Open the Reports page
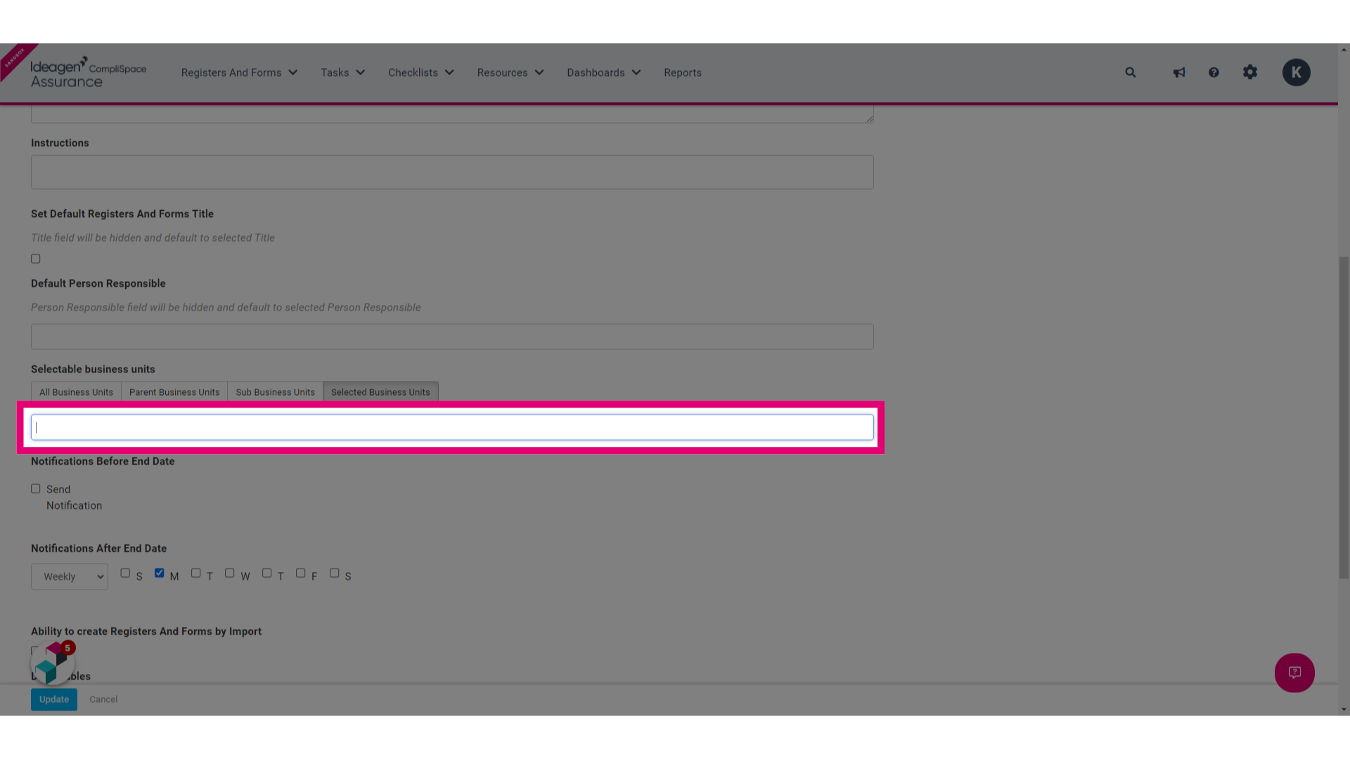Image resolution: width=1350 pixels, height=759 pixels. [x=683, y=72]
